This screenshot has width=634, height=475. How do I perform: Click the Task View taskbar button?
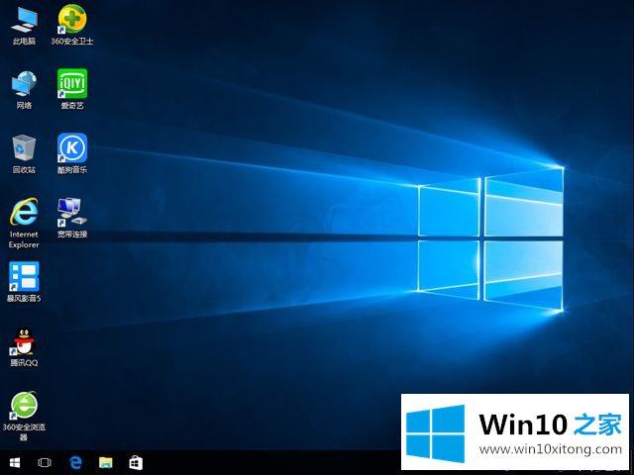coord(45,462)
